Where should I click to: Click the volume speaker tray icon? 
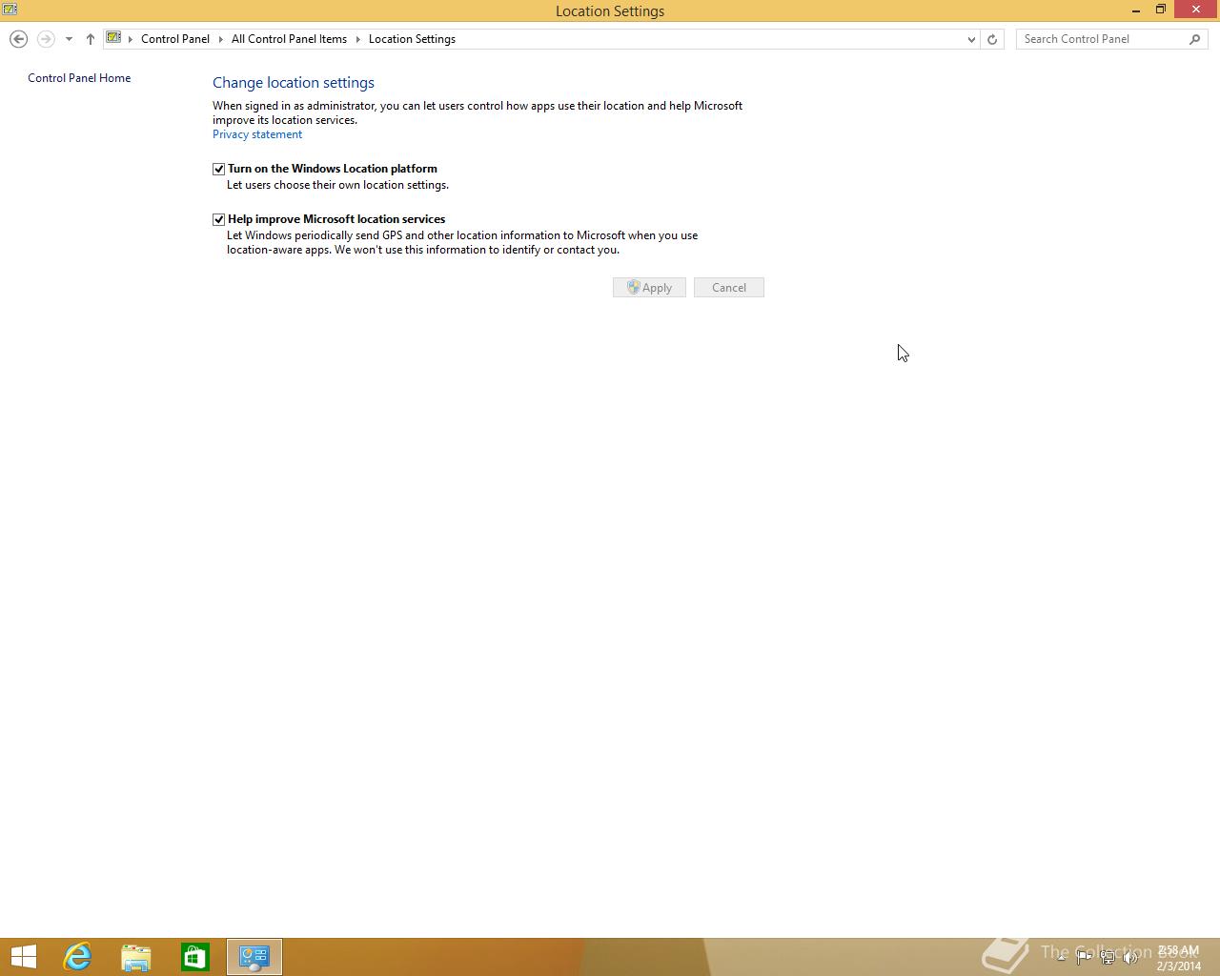[x=1130, y=957]
